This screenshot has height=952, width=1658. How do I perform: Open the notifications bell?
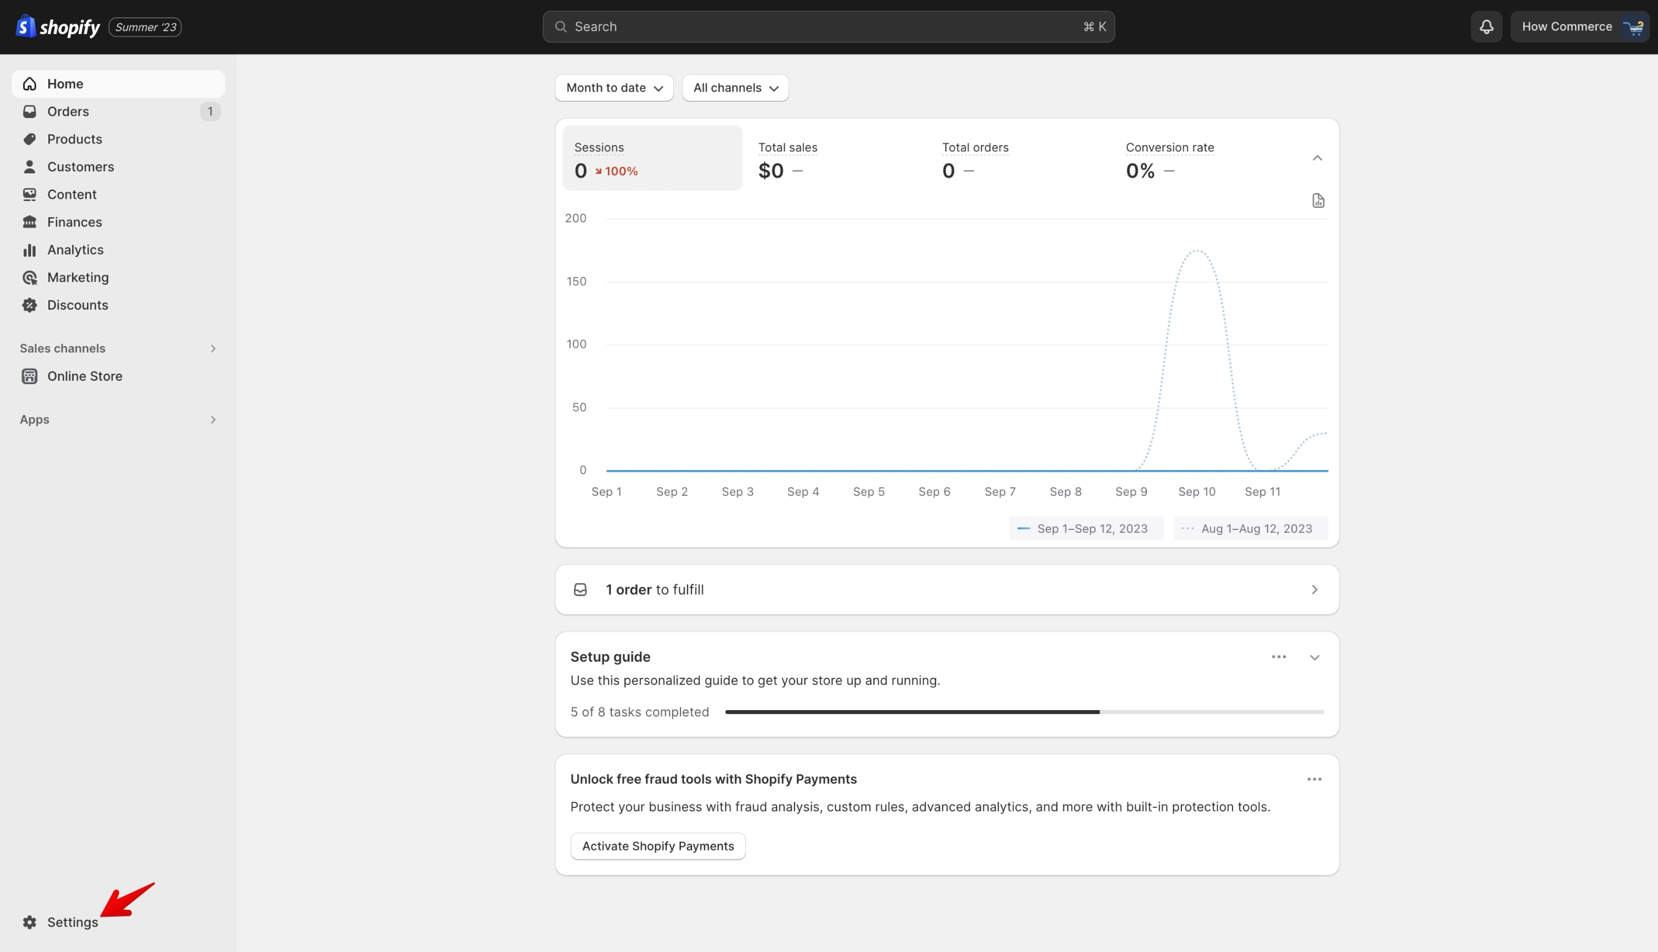pyautogui.click(x=1486, y=27)
